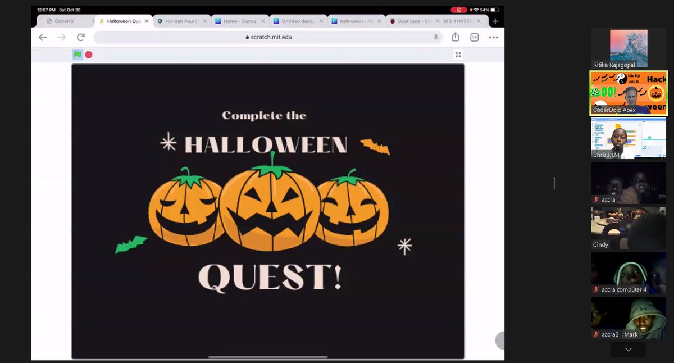Switch to the Home - Canva tab
Image resolution: width=674 pixels, height=363 pixels.
(x=240, y=20)
